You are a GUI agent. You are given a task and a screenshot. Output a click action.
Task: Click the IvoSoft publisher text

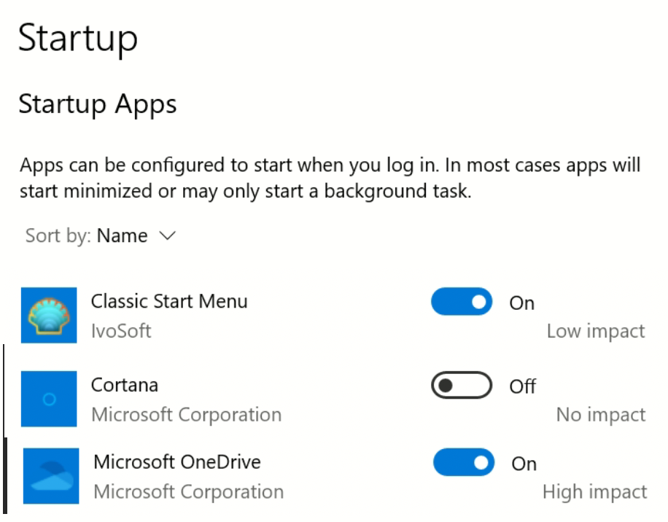121,331
